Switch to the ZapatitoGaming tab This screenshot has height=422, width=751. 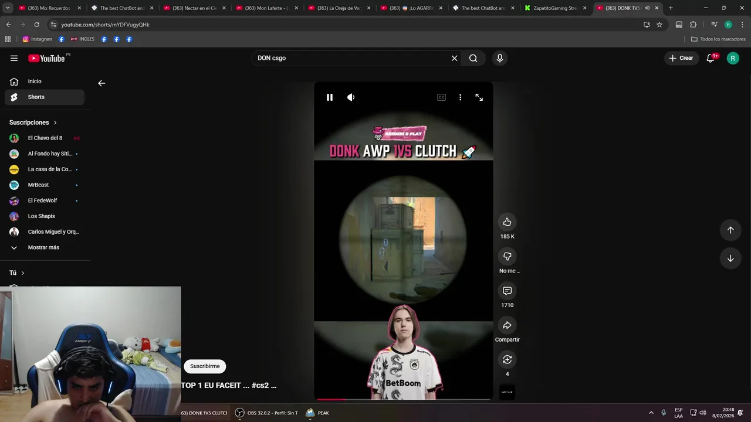(x=556, y=8)
